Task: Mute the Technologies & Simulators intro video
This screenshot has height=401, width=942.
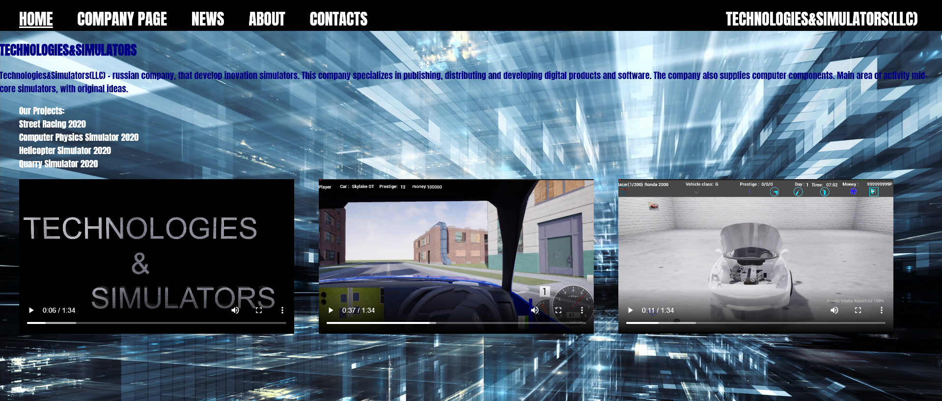Action: coord(235,310)
